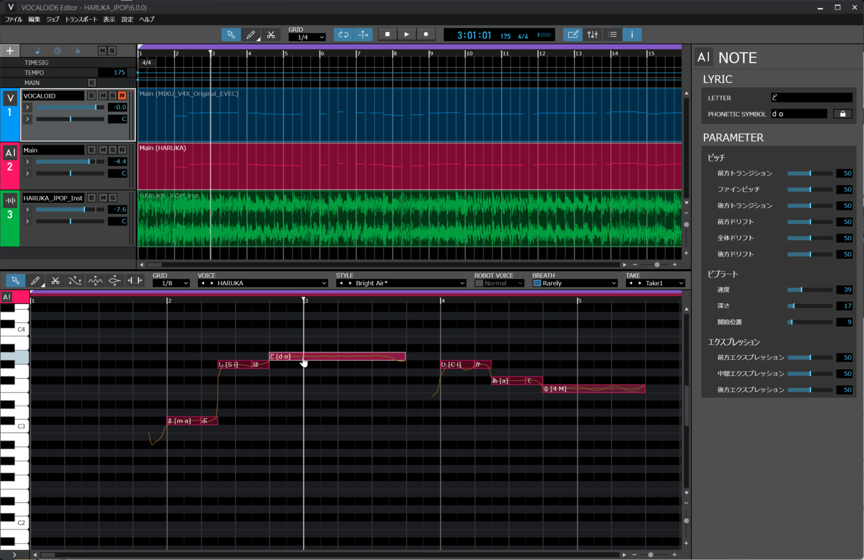Select the pitch transition tool in piano roll
This screenshot has width=864, height=560.
(75, 280)
